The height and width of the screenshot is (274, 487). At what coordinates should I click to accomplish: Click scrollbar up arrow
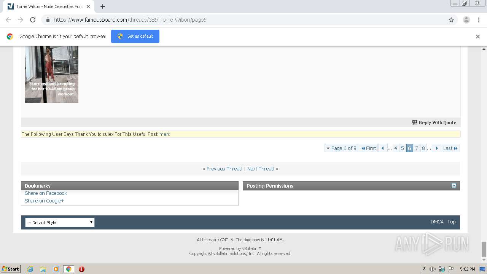click(x=484, y=49)
